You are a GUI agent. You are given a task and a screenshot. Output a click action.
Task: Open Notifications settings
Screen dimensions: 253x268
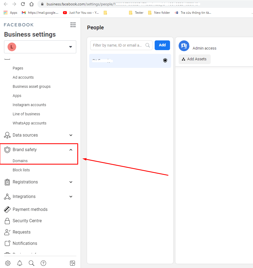point(25,243)
